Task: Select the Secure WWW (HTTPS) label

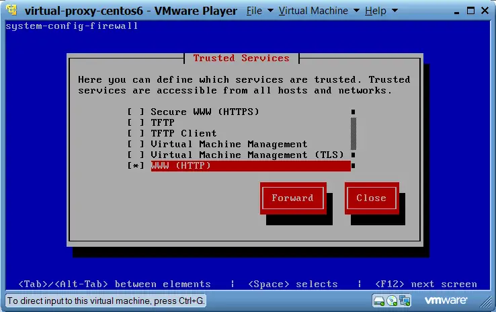Action: tap(205, 112)
